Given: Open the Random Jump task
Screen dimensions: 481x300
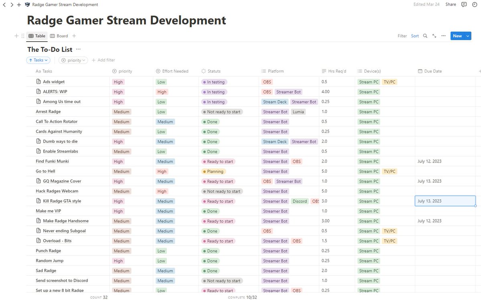Looking at the screenshot, I should (x=50, y=261).
